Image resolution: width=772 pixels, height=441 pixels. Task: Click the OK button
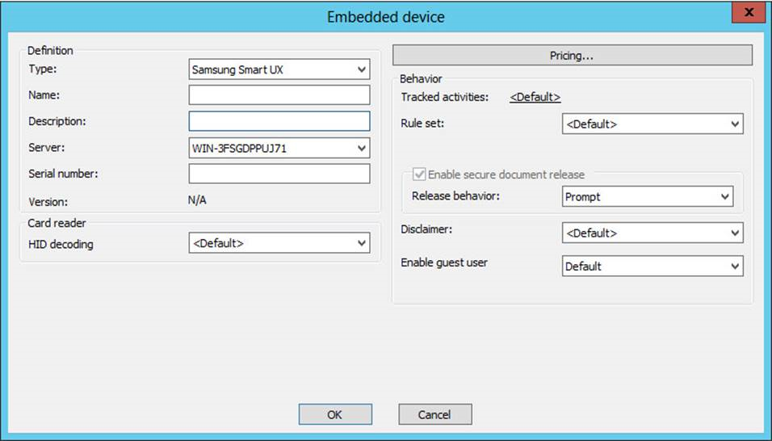click(334, 414)
